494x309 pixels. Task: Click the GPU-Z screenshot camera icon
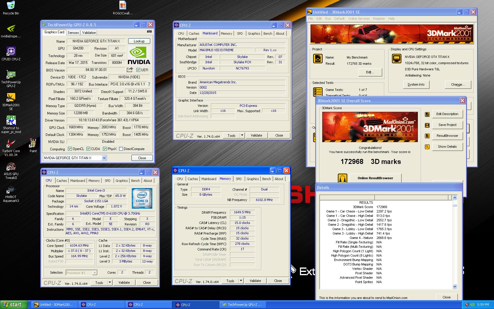149,31
